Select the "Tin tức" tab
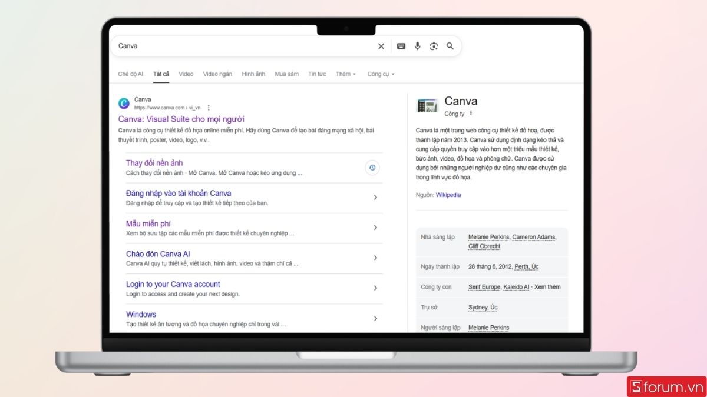 317,74
